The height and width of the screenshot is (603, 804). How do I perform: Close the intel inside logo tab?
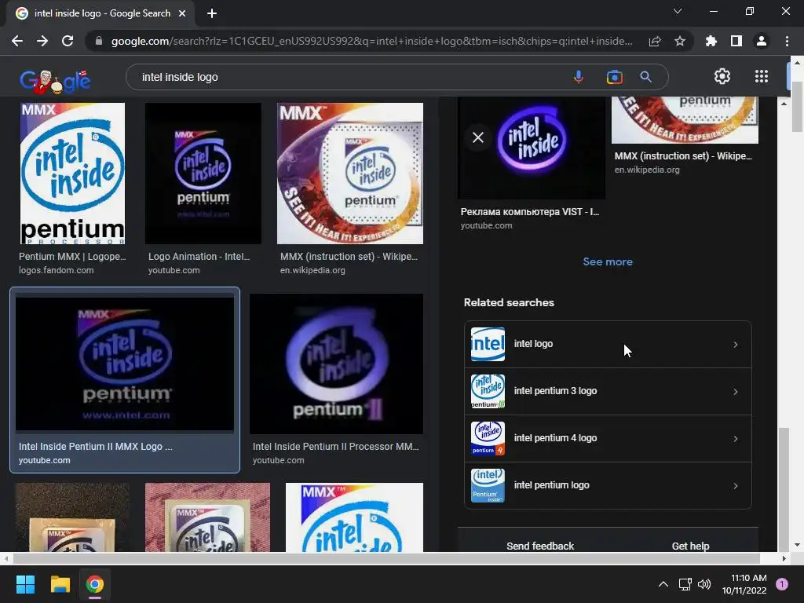[x=182, y=13]
